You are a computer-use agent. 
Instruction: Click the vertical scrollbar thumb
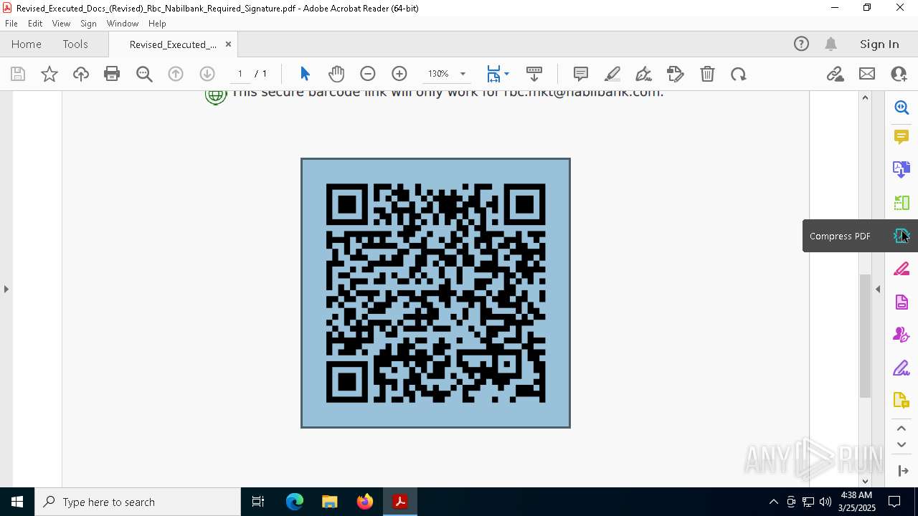[865, 335]
